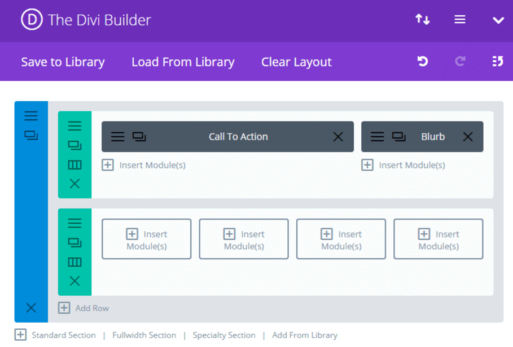Duplicate the Blurb module
The height and width of the screenshot is (347, 513).
(x=399, y=136)
